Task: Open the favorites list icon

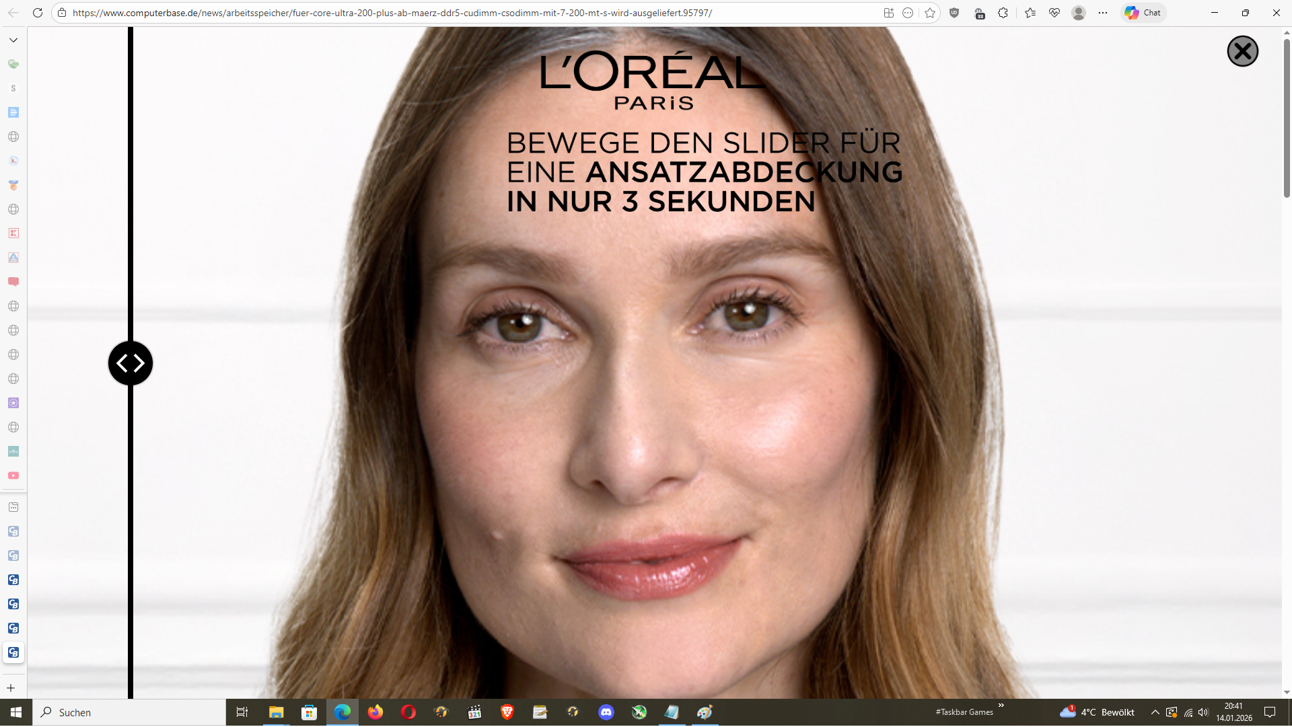Action: (1030, 13)
